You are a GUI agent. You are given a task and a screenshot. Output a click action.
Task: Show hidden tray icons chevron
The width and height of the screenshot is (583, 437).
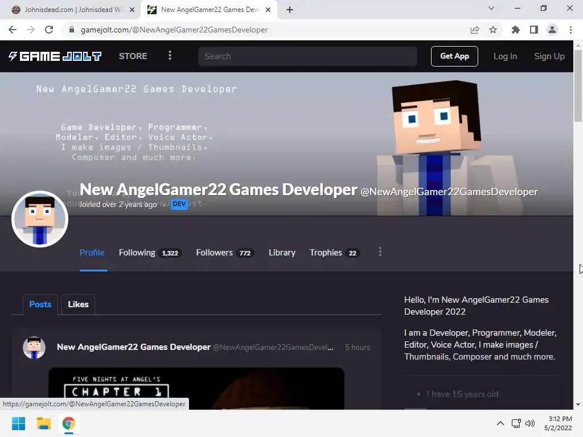(x=500, y=423)
